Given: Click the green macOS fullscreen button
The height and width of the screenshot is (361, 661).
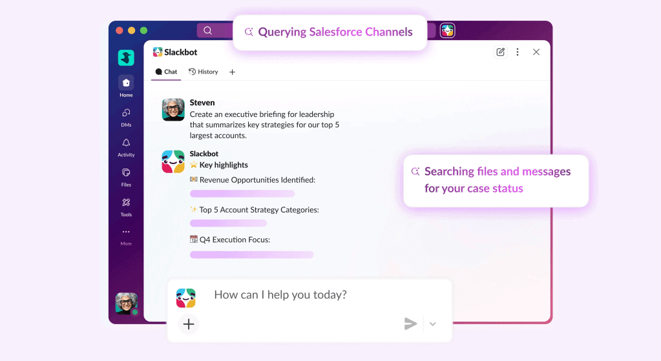Looking at the screenshot, I should tap(143, 30).
